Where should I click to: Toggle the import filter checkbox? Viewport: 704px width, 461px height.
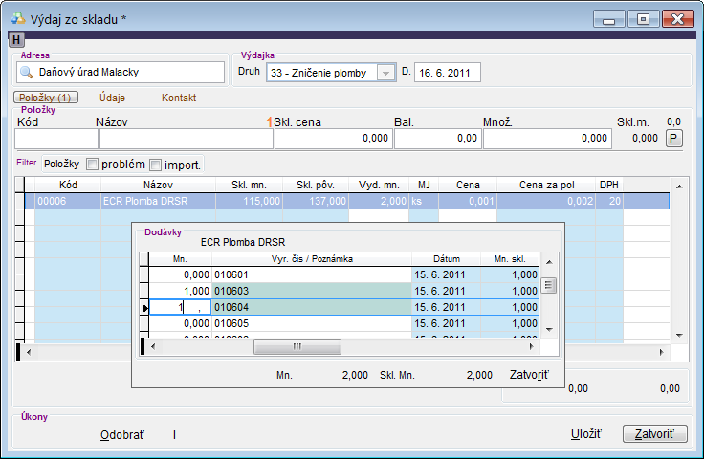(156, 165)
